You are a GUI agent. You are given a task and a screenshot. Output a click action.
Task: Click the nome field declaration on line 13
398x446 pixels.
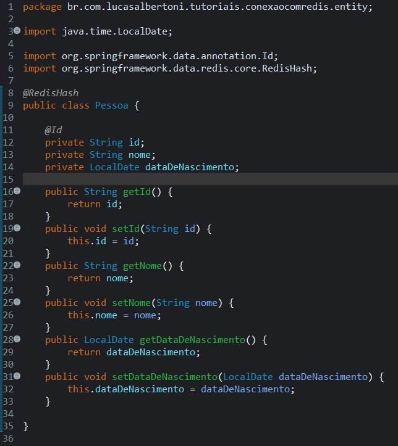point(142,155)
